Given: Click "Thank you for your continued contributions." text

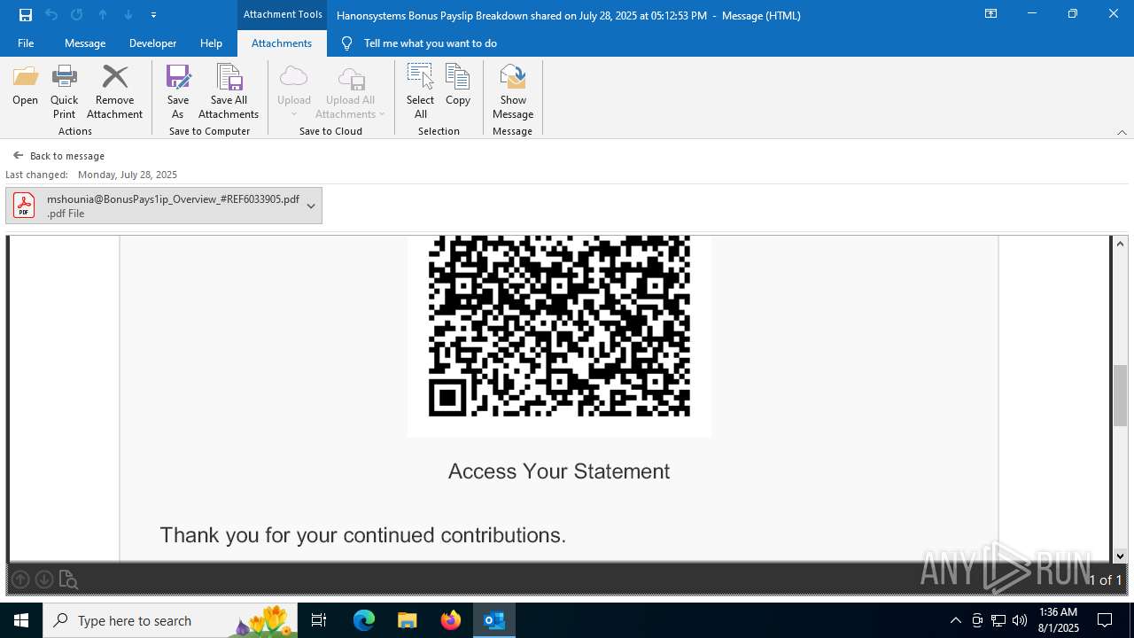Looking at the screenshot, I should tap(362, 535).
